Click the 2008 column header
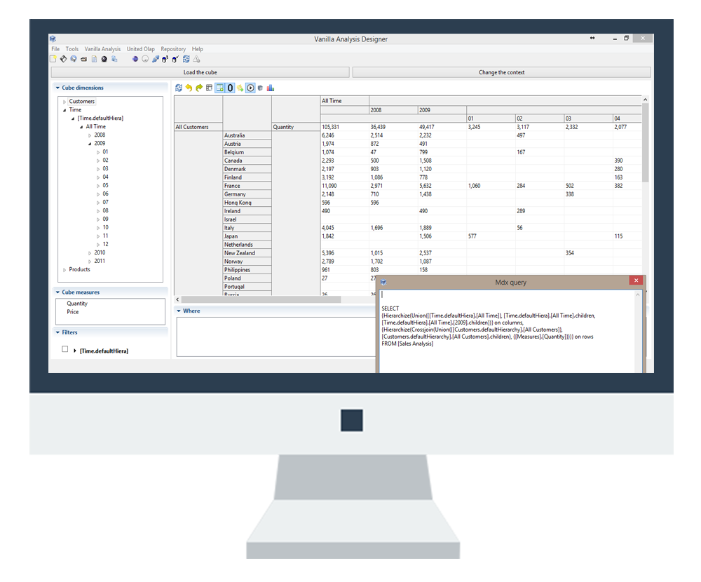The image size is (701, 582). pos(393,110)
